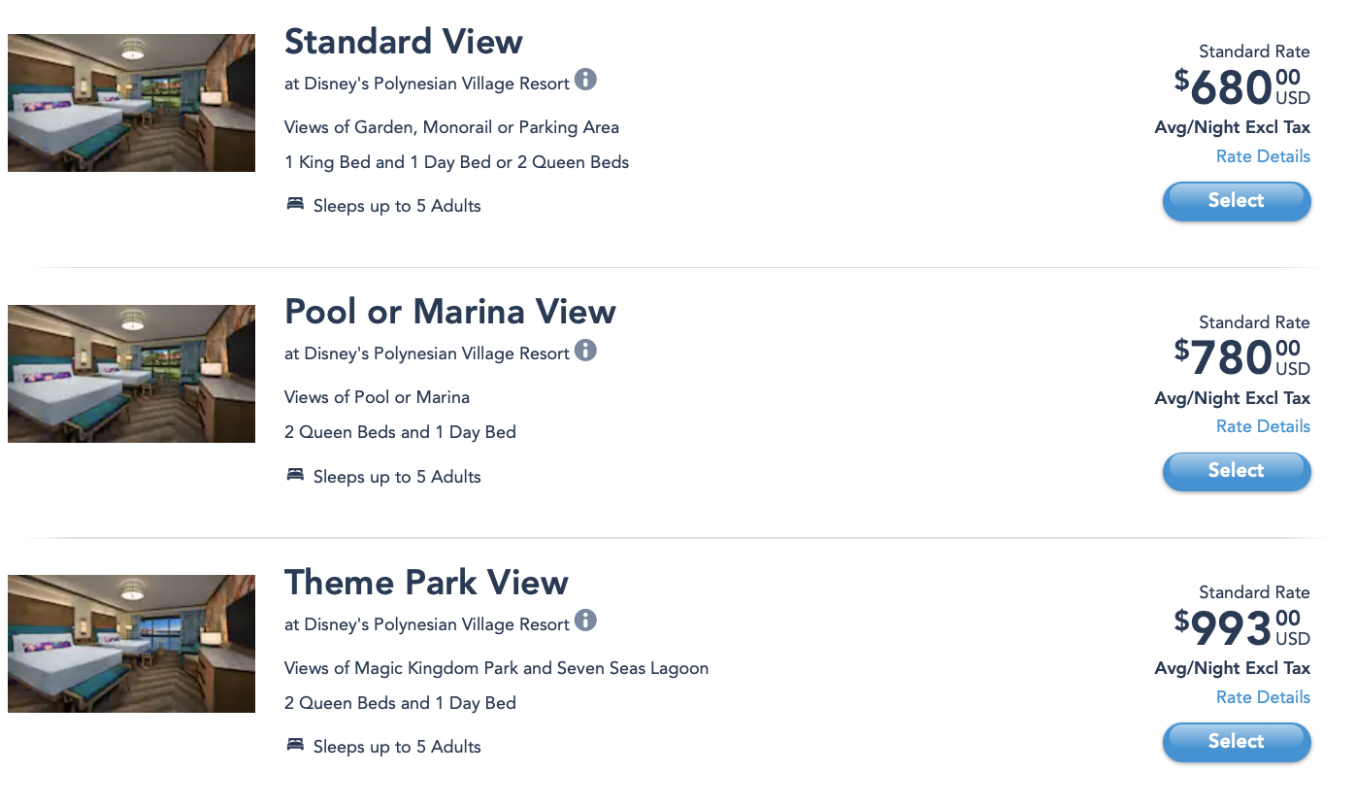This screenshot has width=1355, height=806.
Task: Open Rate Details for Theme Park View
Action: pos(1263,697)
